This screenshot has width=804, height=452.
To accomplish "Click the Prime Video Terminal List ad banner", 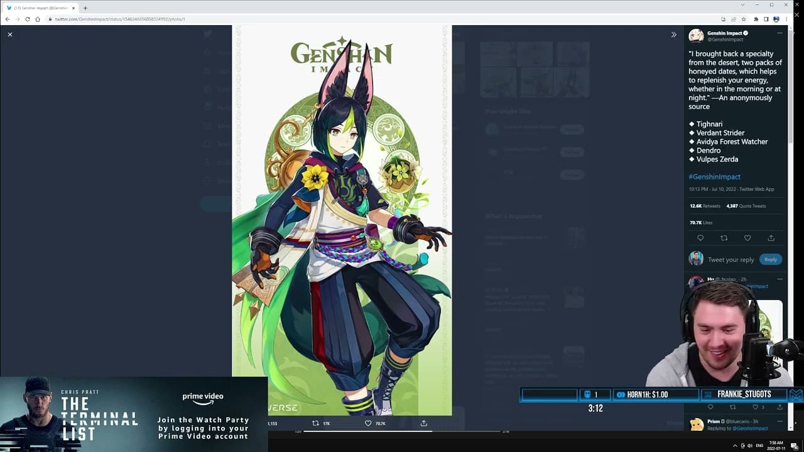I will tap(134, 414).
